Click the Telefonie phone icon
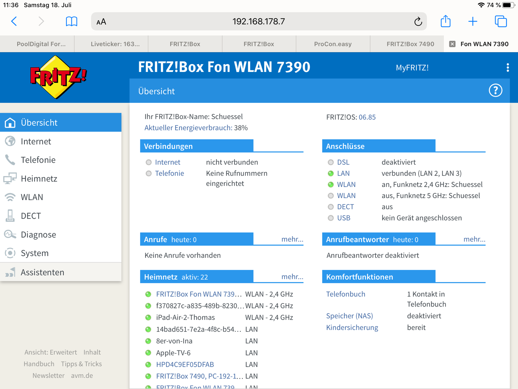 pos(10,160)
